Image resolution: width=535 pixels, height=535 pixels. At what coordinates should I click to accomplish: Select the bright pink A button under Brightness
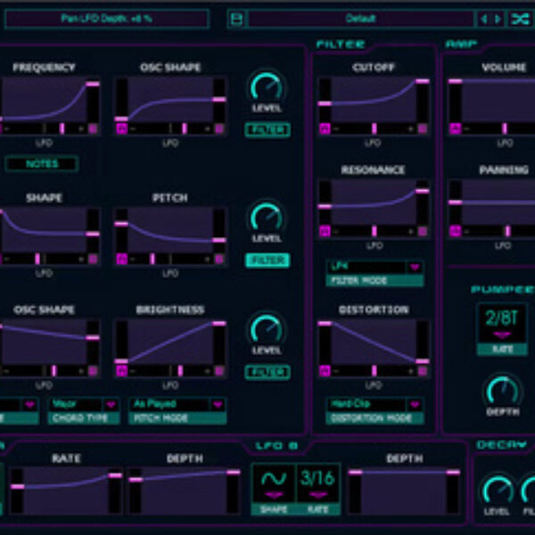tap(121, 371)
